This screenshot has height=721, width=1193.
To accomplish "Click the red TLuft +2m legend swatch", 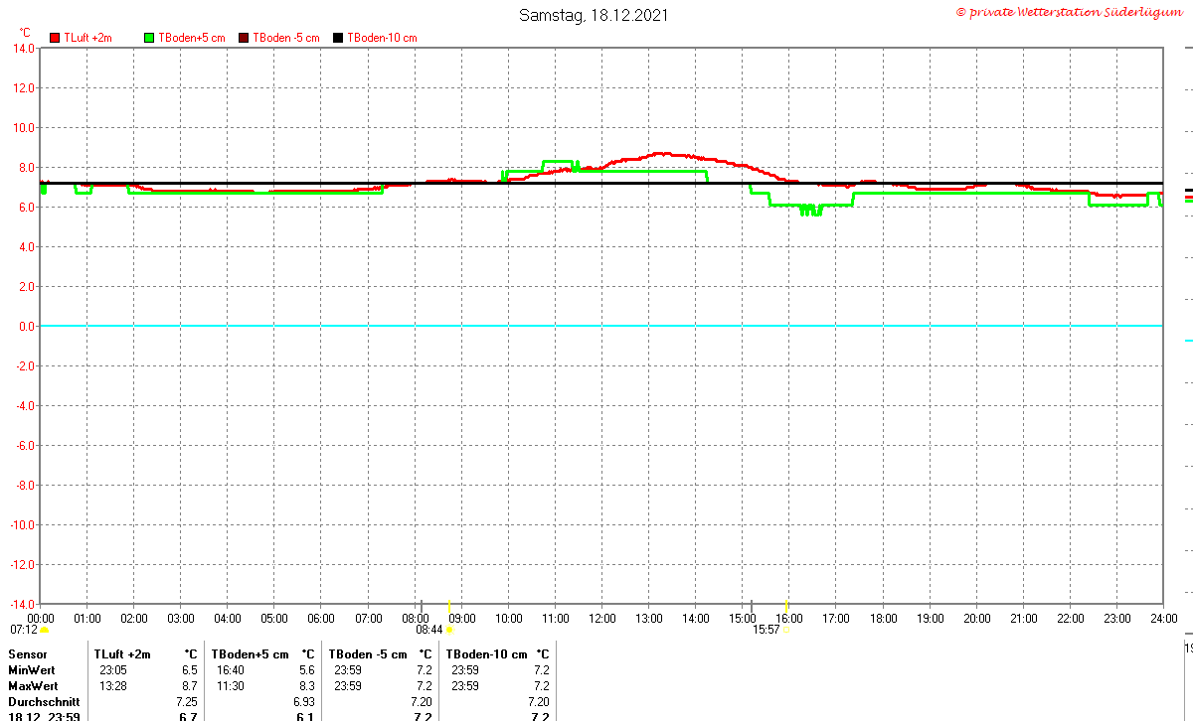I will pos(55,38).
